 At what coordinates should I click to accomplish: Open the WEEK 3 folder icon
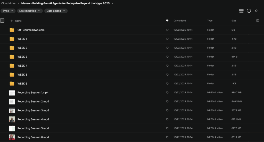[12, 57]
